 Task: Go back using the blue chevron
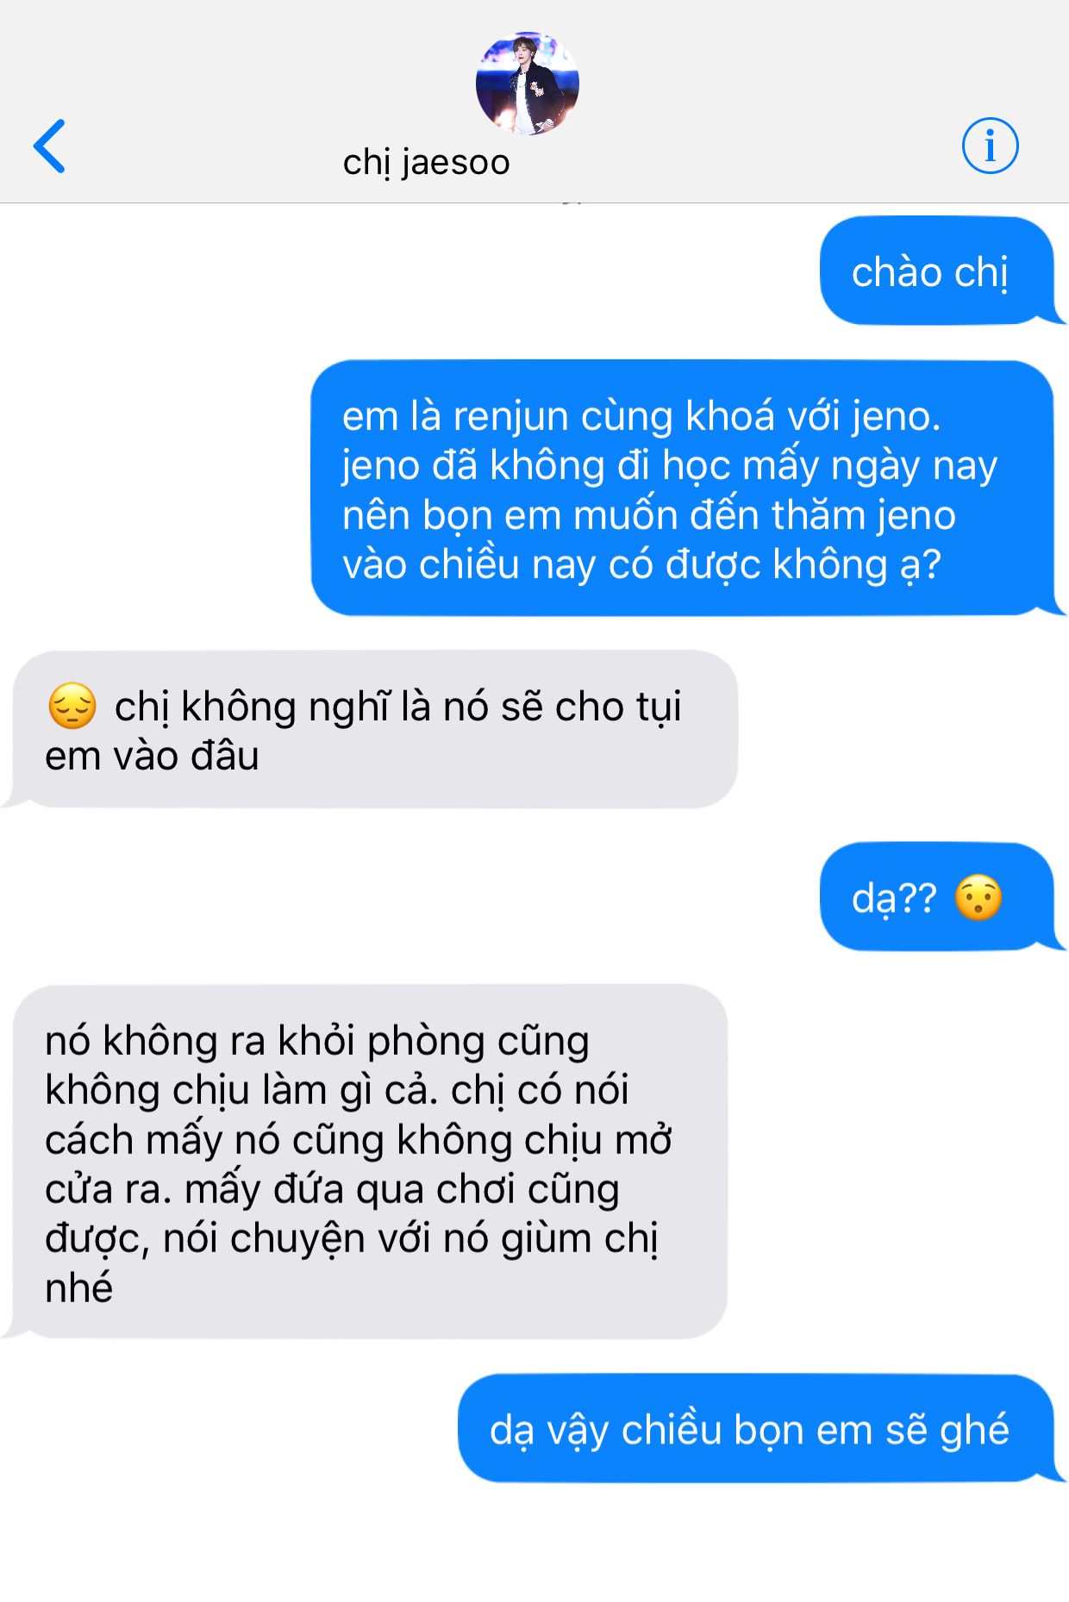pyautogui.click(x=49, y=146)
